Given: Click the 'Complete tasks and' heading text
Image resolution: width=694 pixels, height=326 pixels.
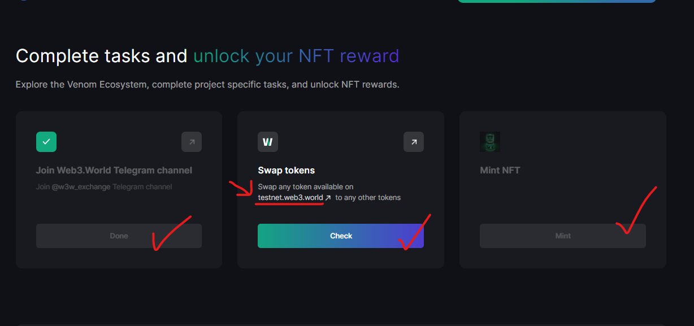Looking at the screenshot, I should click(102, 56).
